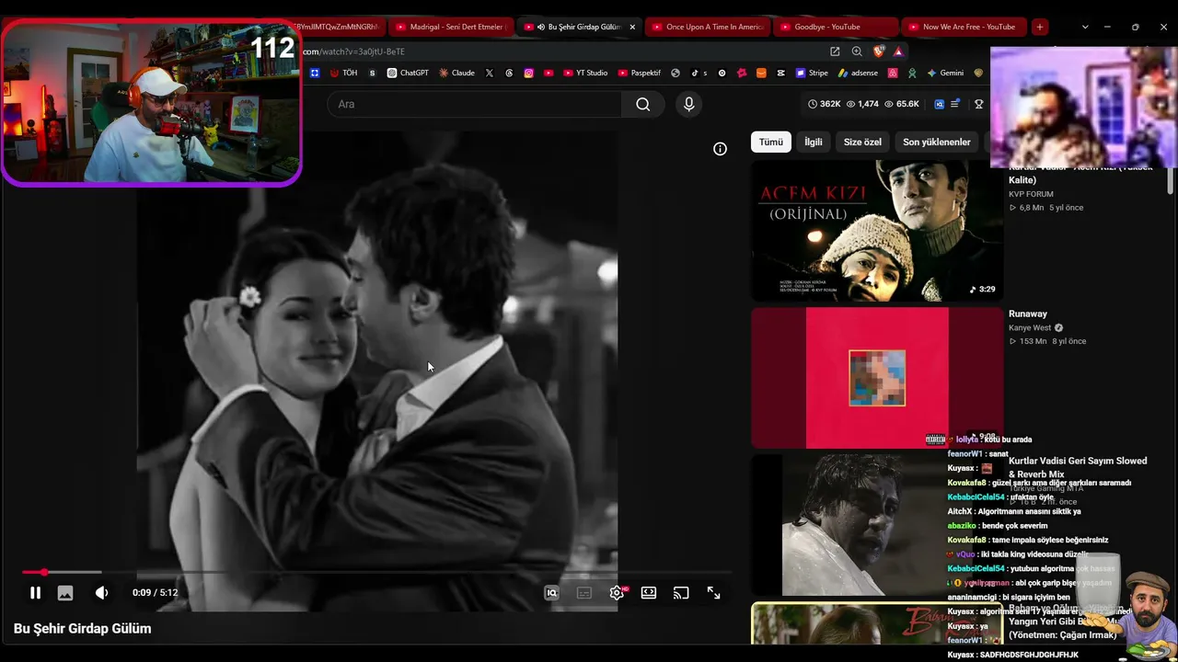Select the 'İlgili' filter chip

tap(814, 142)
